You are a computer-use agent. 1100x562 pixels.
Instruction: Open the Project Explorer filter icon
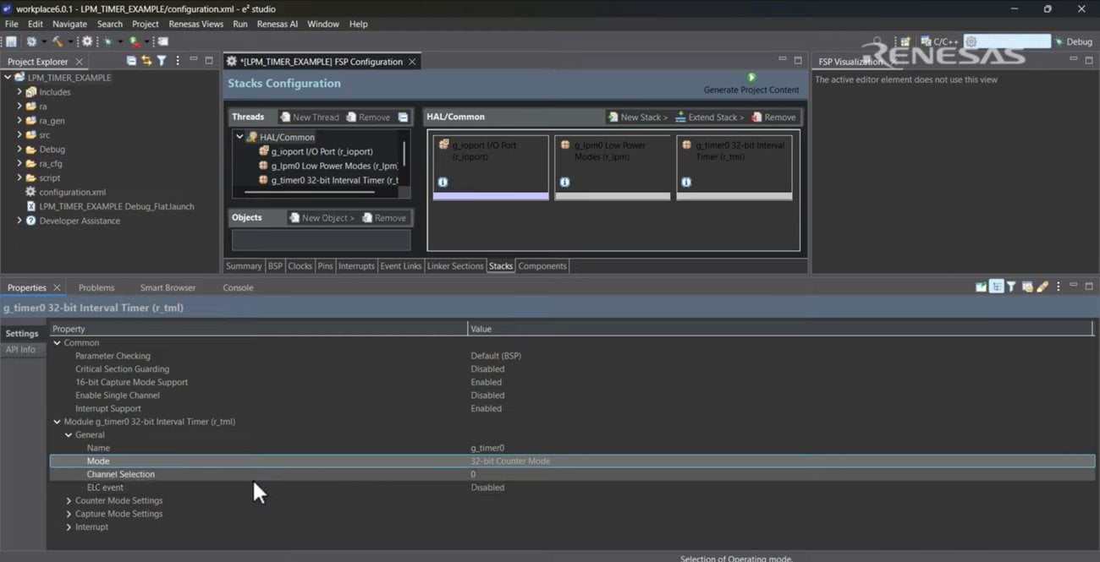[162, 61]
